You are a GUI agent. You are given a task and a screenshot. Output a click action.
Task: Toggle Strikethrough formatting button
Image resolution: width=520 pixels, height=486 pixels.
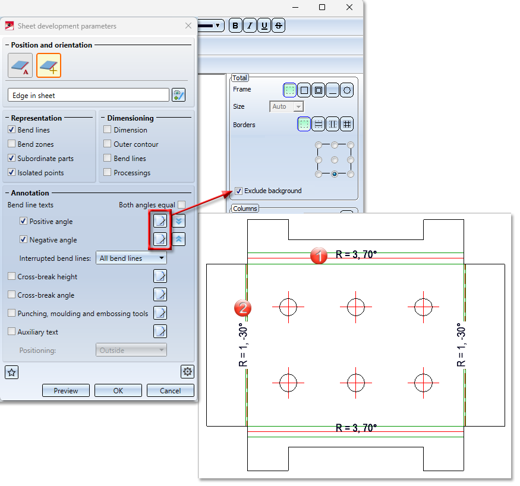click(279, 26)
